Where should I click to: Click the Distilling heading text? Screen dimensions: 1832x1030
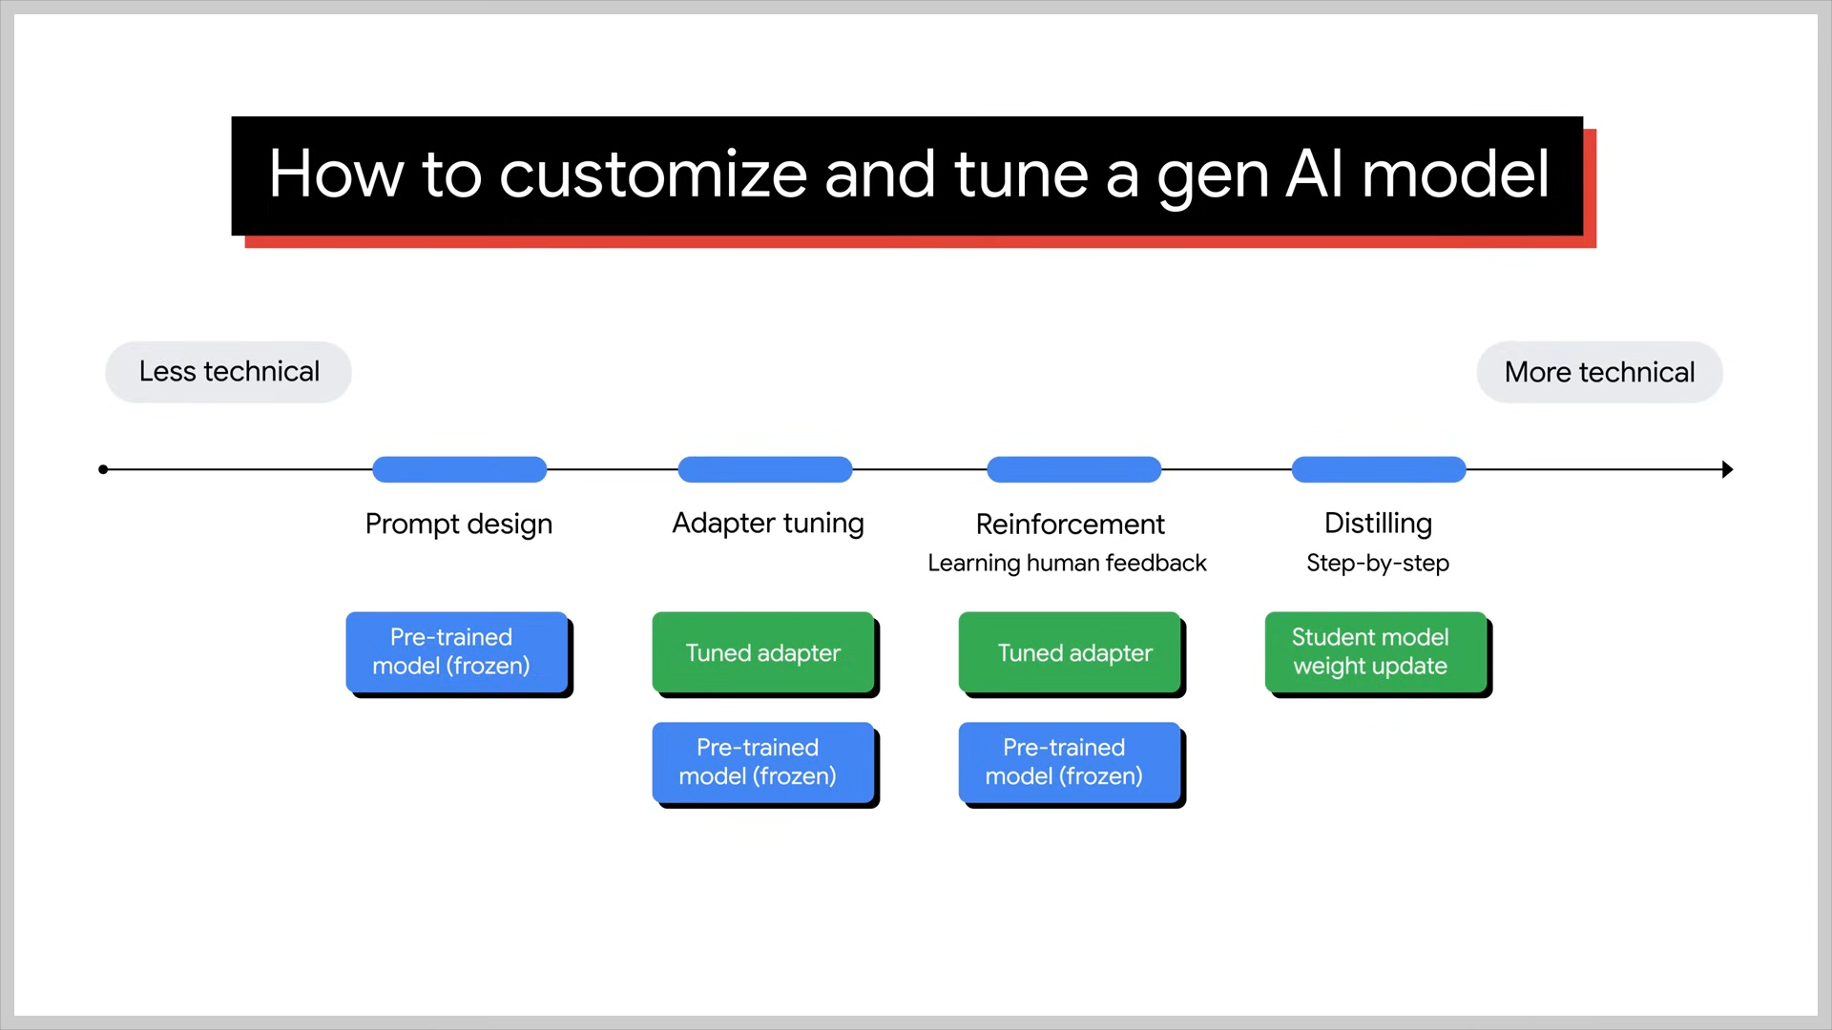coord(1378,523)
